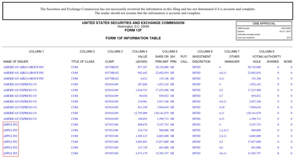The width and height of the screenshot is (294, 157).
Task: Select the FORM 13F INFORMATION TABLE heading
Action: (x=133, y=38)
